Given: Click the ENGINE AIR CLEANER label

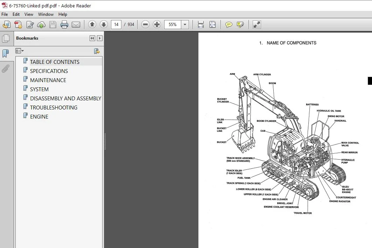Looking at the screenshot, I should (275, 199).
